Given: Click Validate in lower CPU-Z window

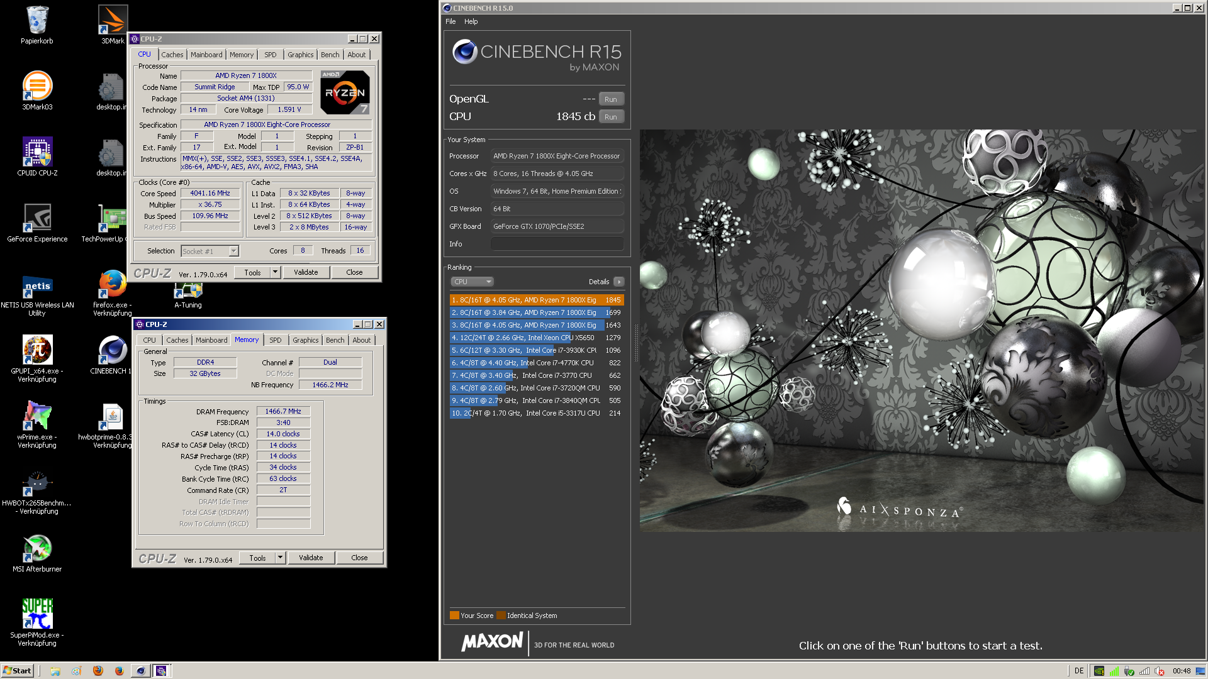Looking at the screenshot, I should 311,558.
